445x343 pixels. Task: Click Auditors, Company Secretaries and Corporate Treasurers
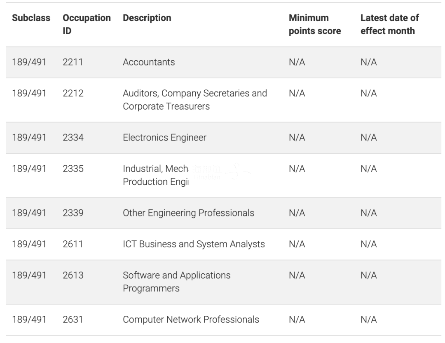tap(194, 100)
